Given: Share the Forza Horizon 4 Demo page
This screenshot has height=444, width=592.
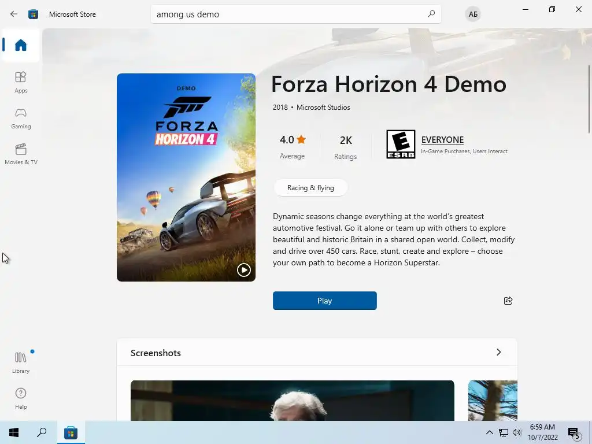Looking at the screenshot, I should (508, 301).
